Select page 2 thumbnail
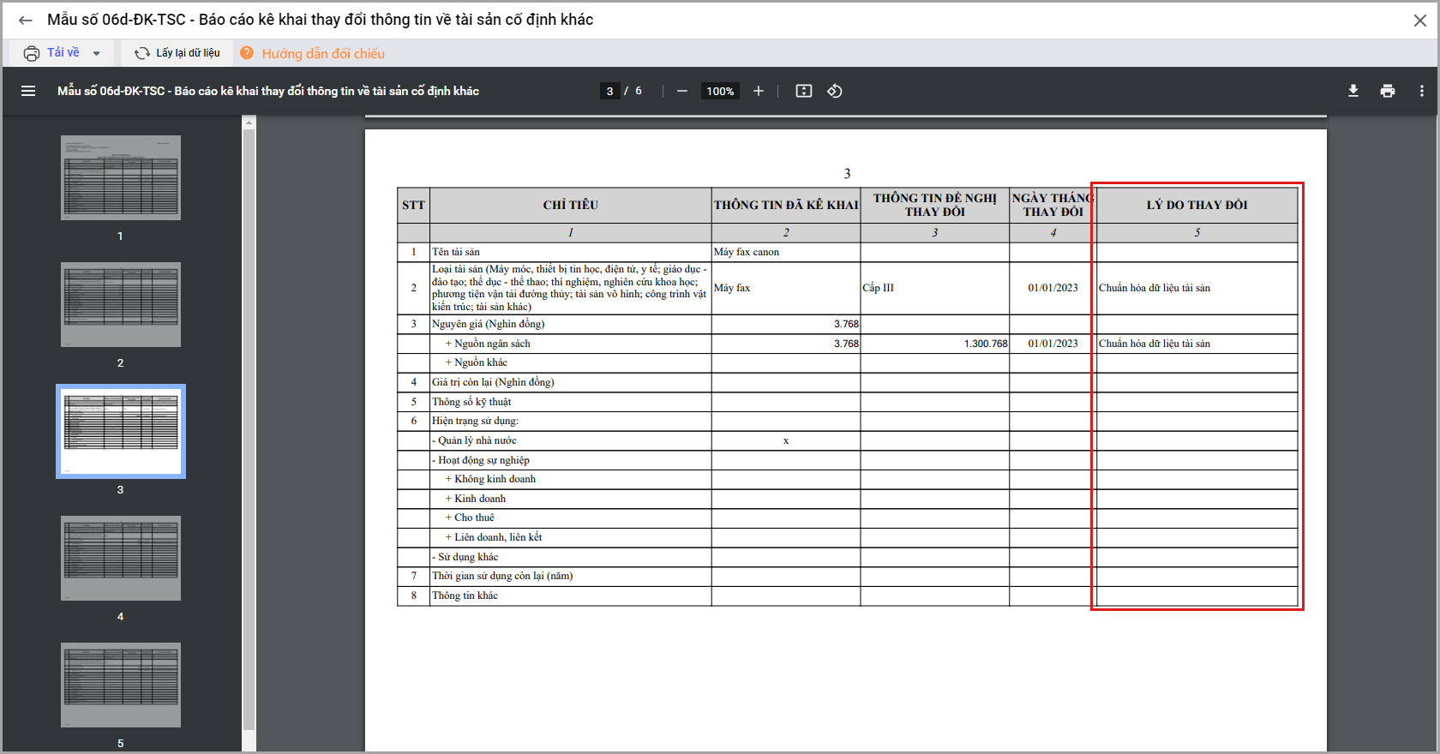Viewport: 1440px width, 754px height. 121,304
